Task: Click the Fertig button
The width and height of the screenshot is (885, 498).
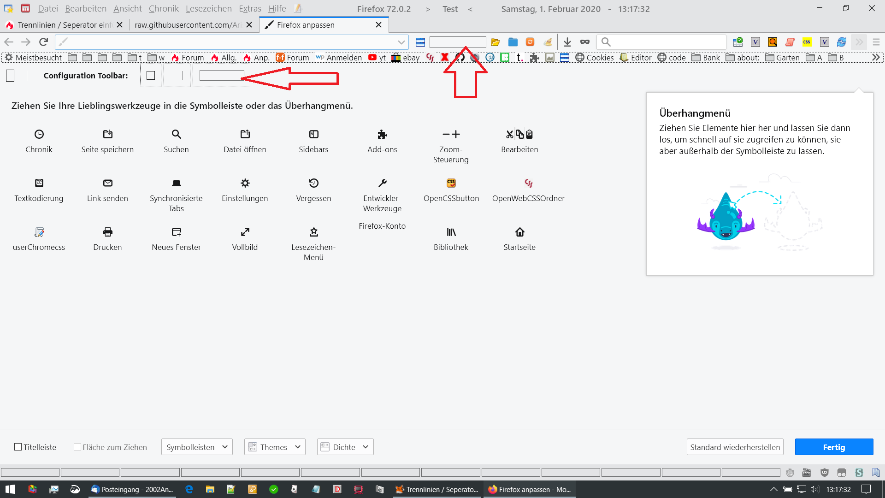Action: 834,447
